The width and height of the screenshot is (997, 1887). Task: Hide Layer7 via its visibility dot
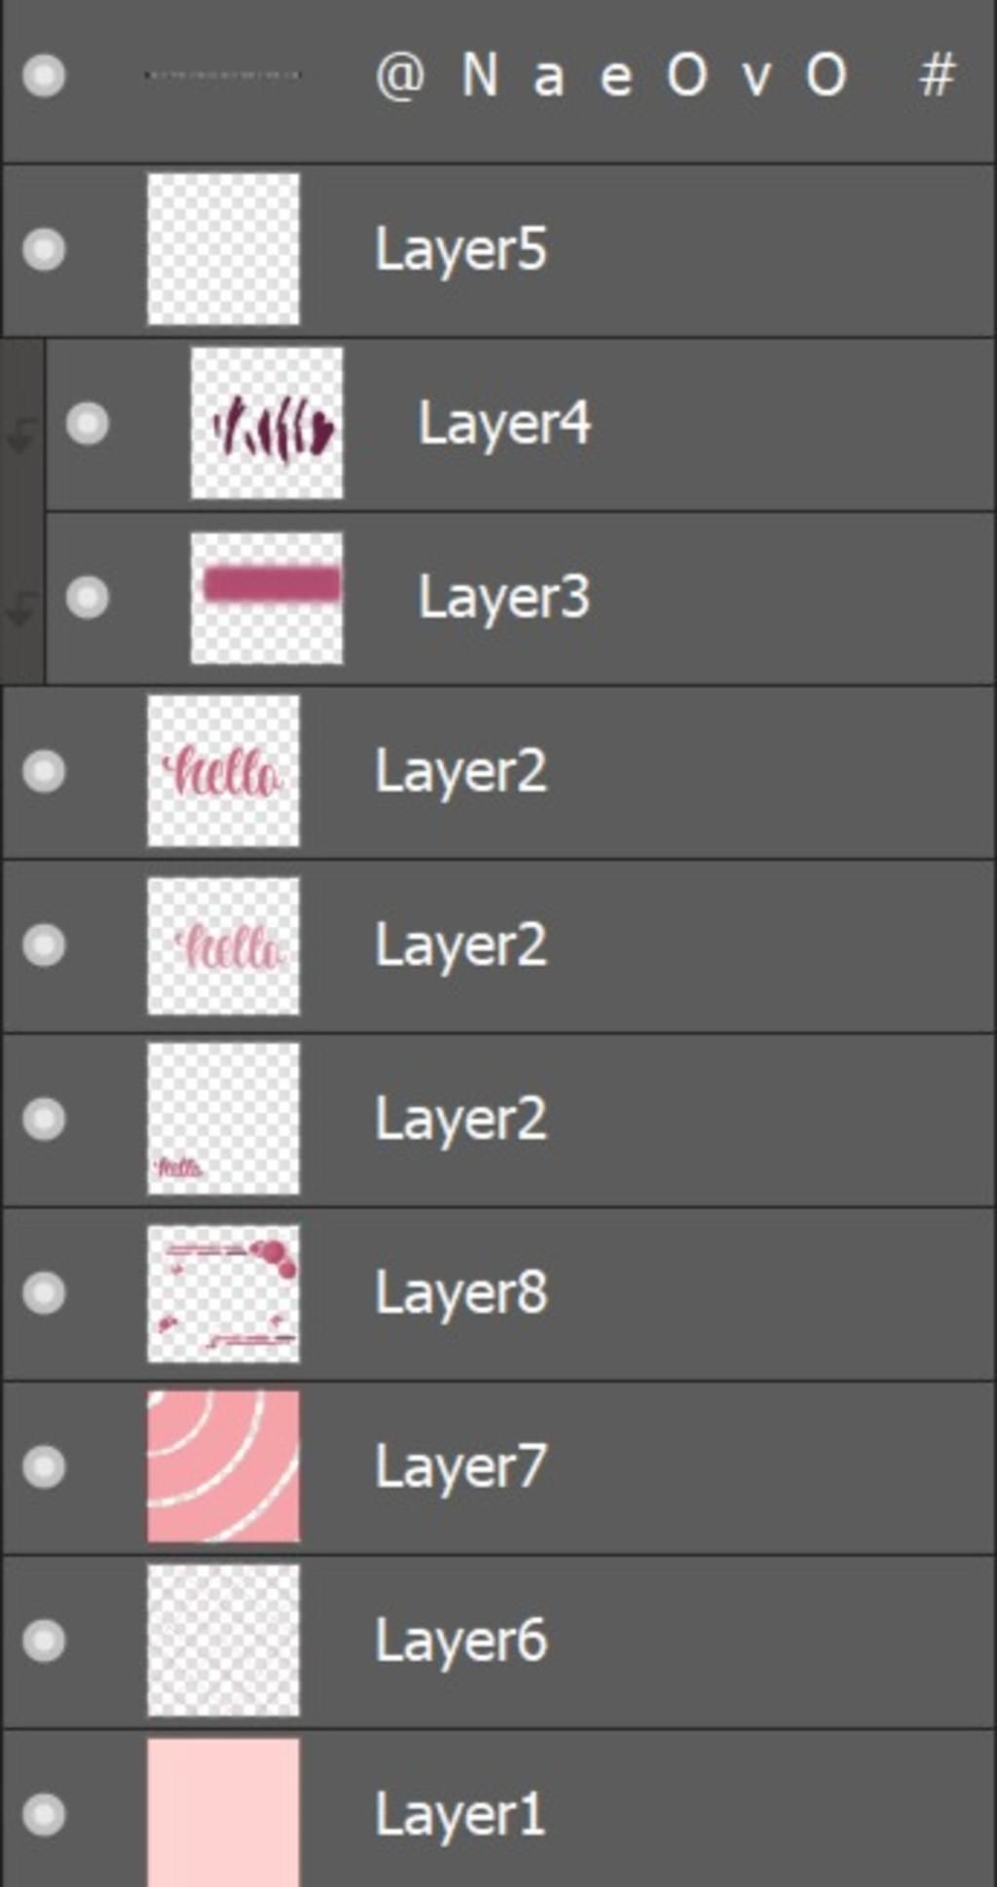(44, 1466)
